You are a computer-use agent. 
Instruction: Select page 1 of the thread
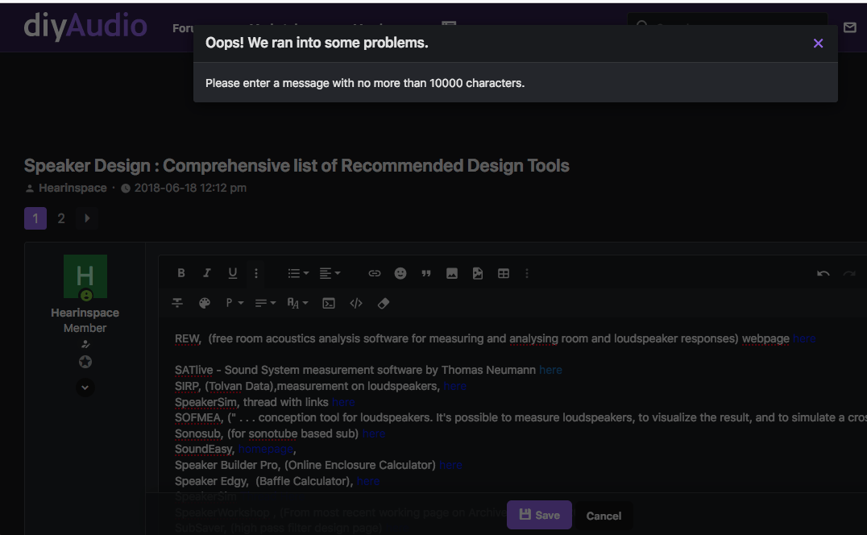pos(35,218)
